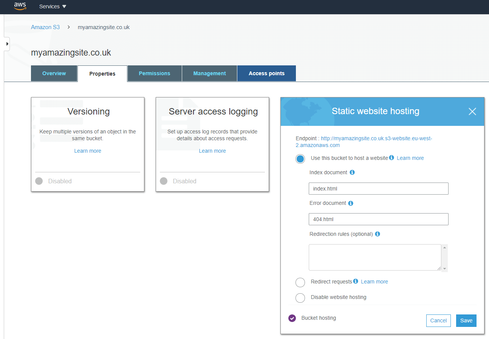
Task: Select Disable website hosting option
Action: [x=300, y=298]
